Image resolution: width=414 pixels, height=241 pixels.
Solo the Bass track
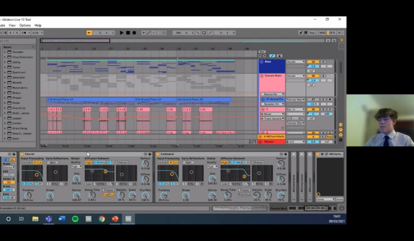323,62
